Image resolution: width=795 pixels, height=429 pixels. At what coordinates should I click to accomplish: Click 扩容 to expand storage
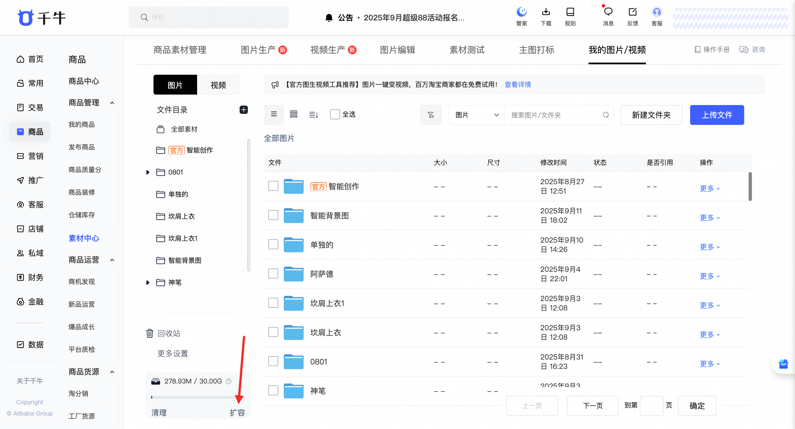237,413
